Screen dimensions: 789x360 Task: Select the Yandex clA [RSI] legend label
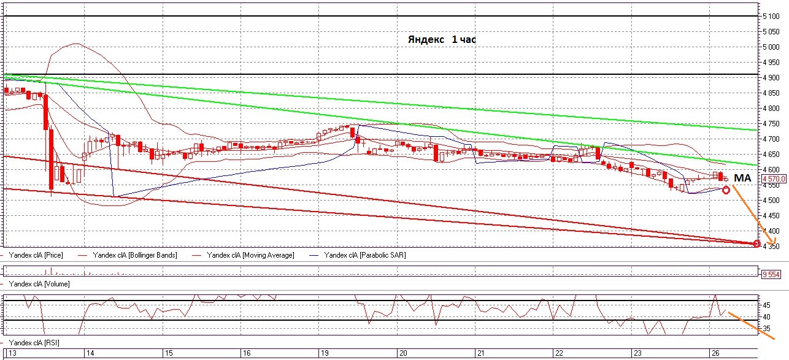point(34,342)
